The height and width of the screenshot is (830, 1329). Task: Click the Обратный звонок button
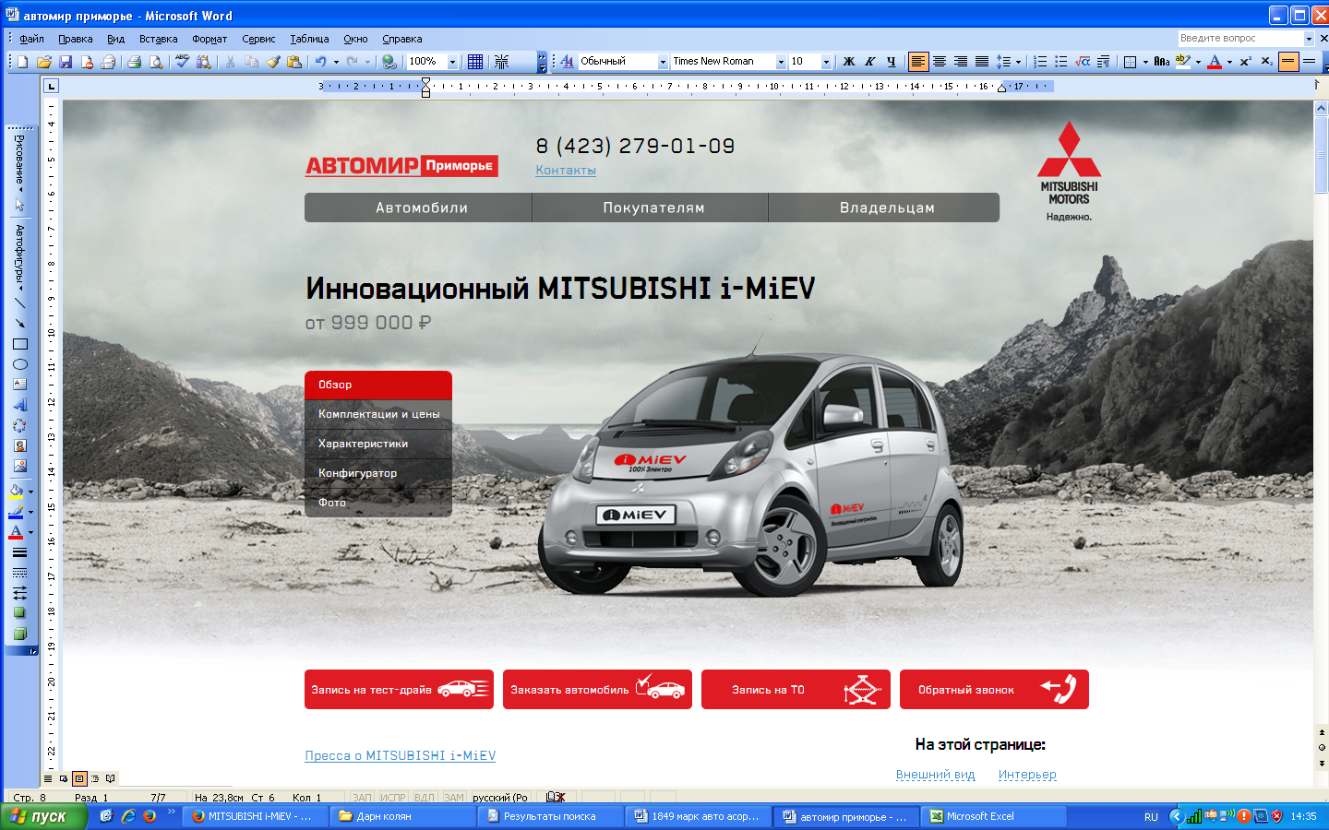(x=994, y=689)
